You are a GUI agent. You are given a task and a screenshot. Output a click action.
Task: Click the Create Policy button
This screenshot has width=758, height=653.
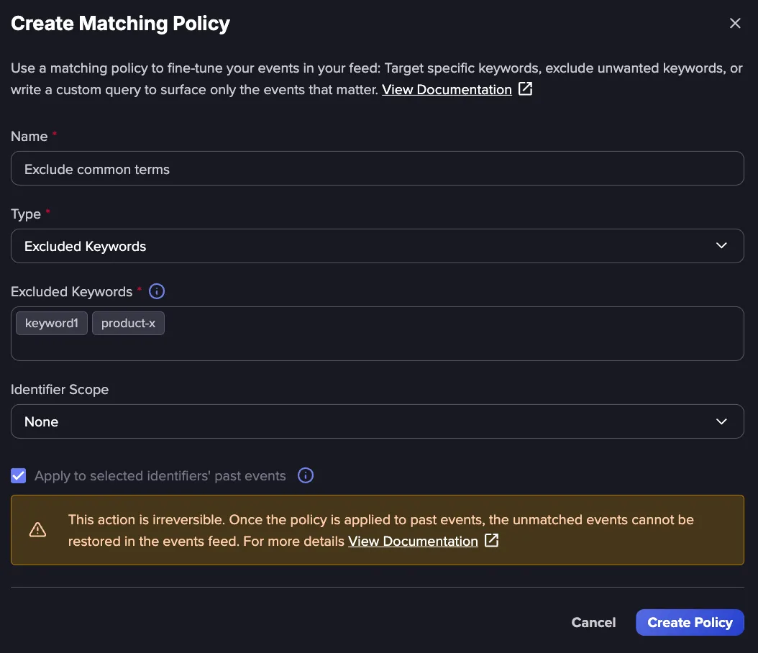690,623
